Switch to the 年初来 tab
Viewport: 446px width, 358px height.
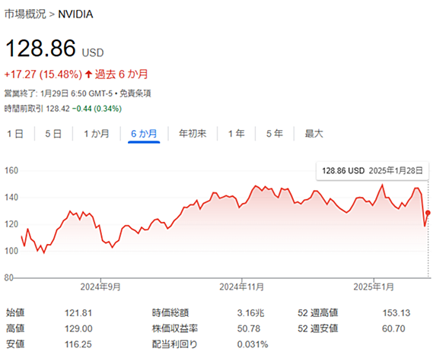193,134
